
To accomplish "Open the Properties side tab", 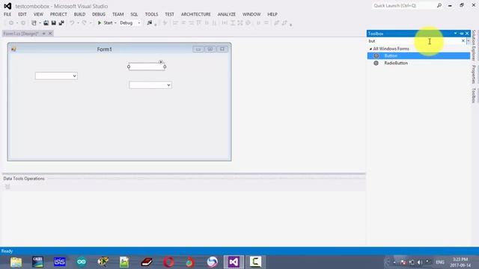I will 474,74.
